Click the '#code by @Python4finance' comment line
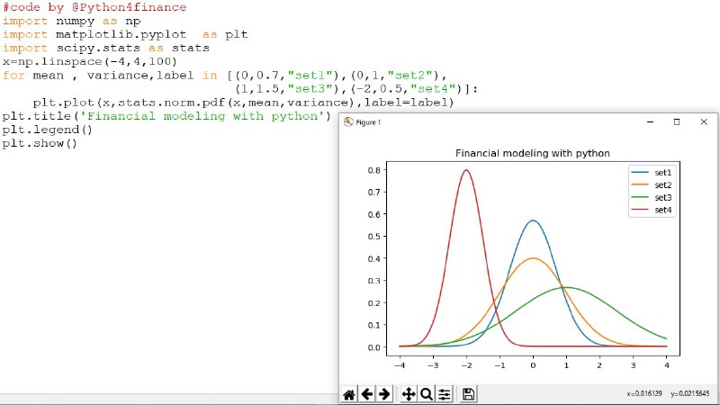 94,7
